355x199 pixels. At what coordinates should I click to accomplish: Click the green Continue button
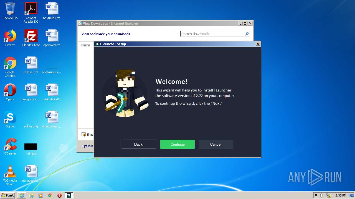(x=177, y=144)
